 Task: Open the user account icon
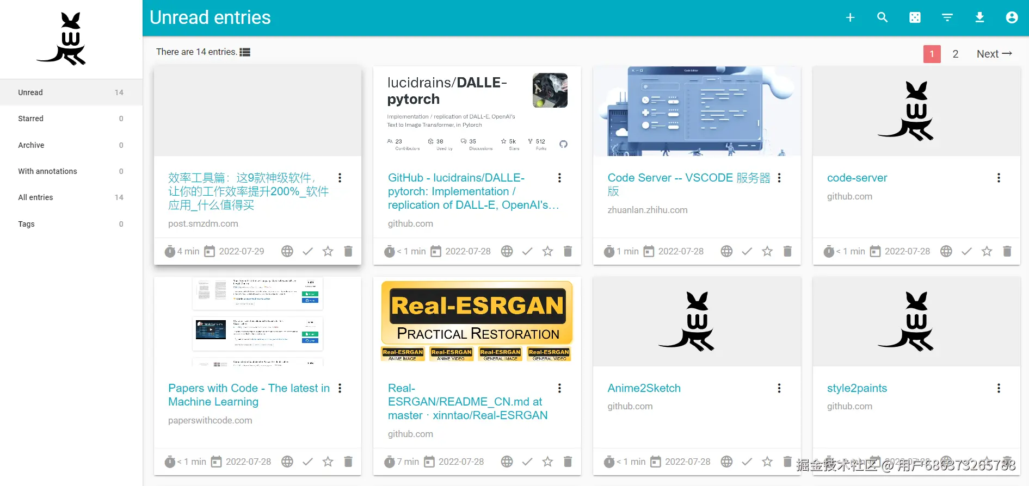tap(1012, 17)
